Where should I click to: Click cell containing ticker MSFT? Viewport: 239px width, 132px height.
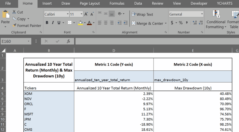(49, 114)
